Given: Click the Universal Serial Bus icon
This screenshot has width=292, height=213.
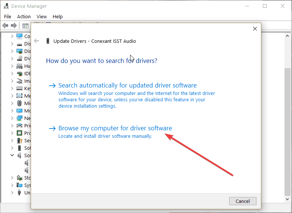Looking at the screenshot, I should [x=19, y=193].
